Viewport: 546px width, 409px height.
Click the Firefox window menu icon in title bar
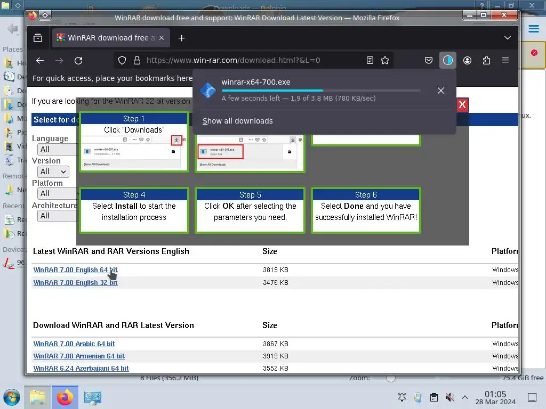33,15
